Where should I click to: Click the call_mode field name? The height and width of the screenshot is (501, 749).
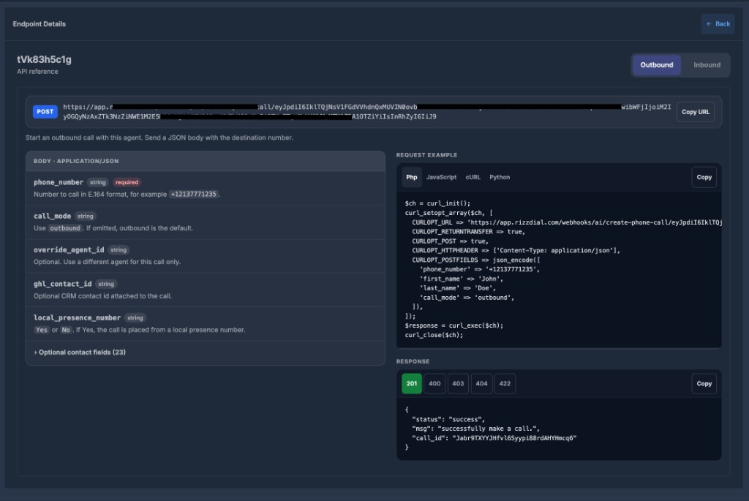pos(52,216)
